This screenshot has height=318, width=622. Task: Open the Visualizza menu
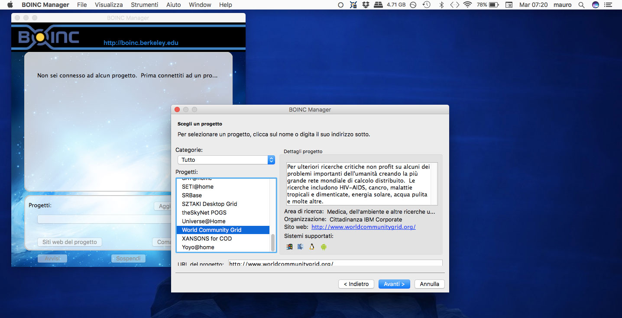tap(109, 5)
